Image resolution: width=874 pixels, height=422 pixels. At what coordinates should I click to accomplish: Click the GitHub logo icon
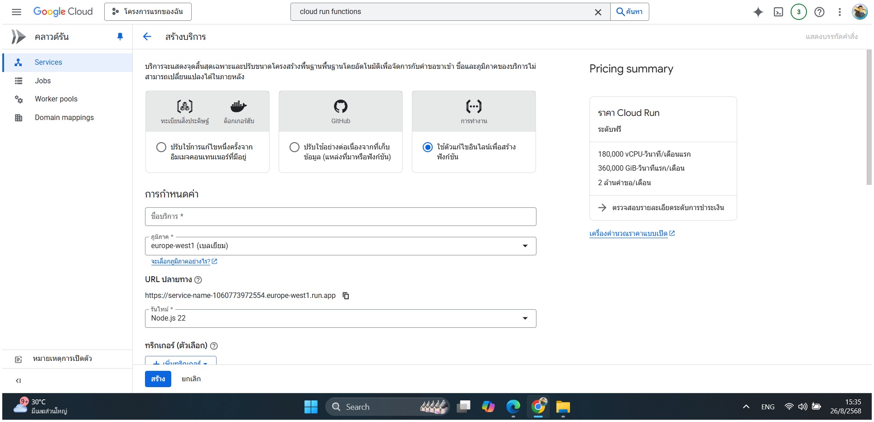click(341, 106)
